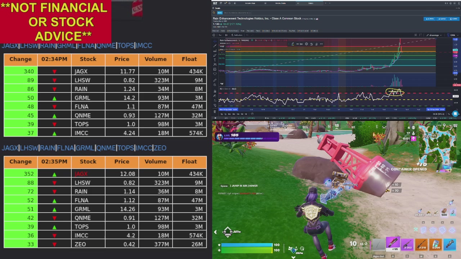Screen dimensions: 461x259
Task: Select the 5y time range
Action: pyautogui.click(x=221, y=114)
